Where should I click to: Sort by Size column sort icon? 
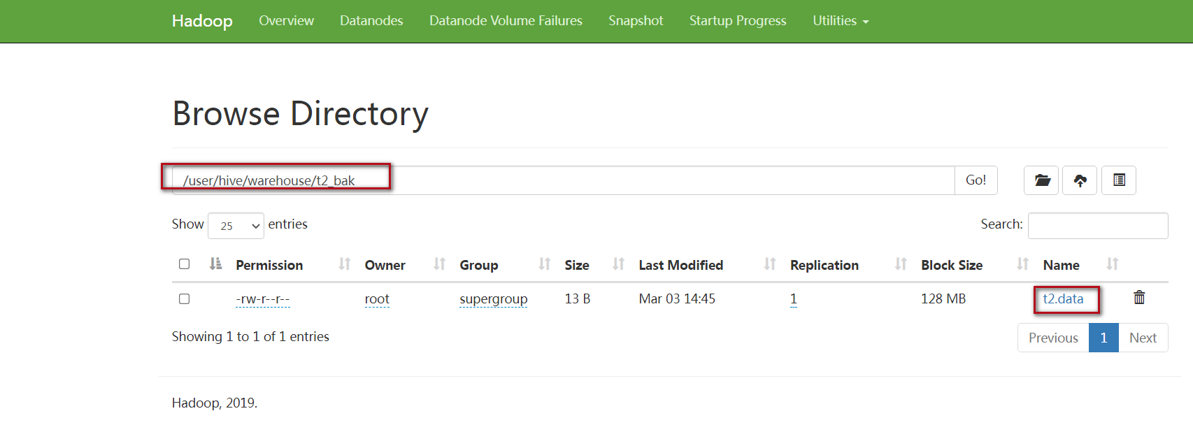618,264
